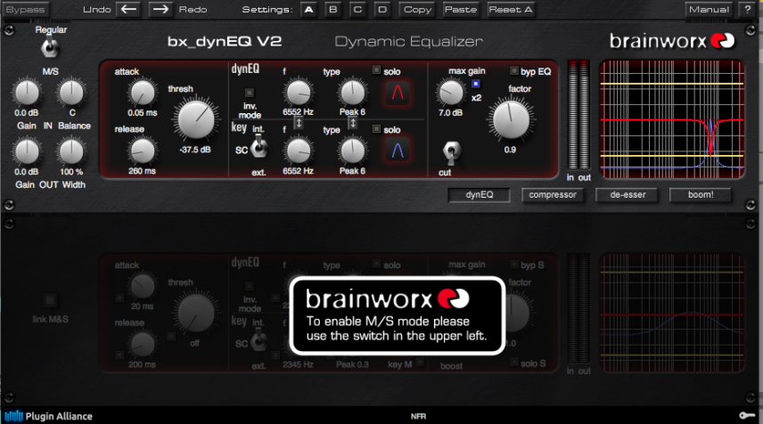Switch to compressor mode
This screenshot has height=424, width=763.
click(553, 194)
